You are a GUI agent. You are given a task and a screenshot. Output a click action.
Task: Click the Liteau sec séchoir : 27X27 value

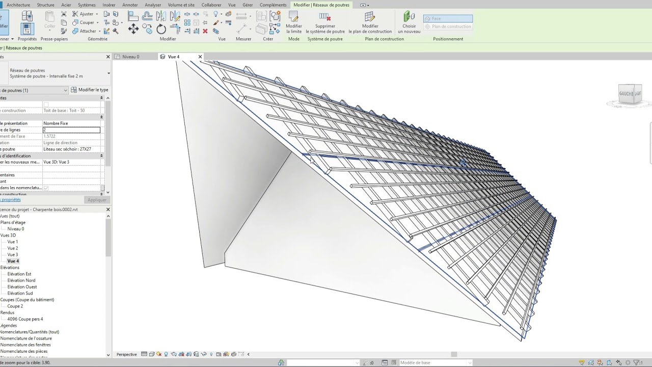[x=71, y=149]
